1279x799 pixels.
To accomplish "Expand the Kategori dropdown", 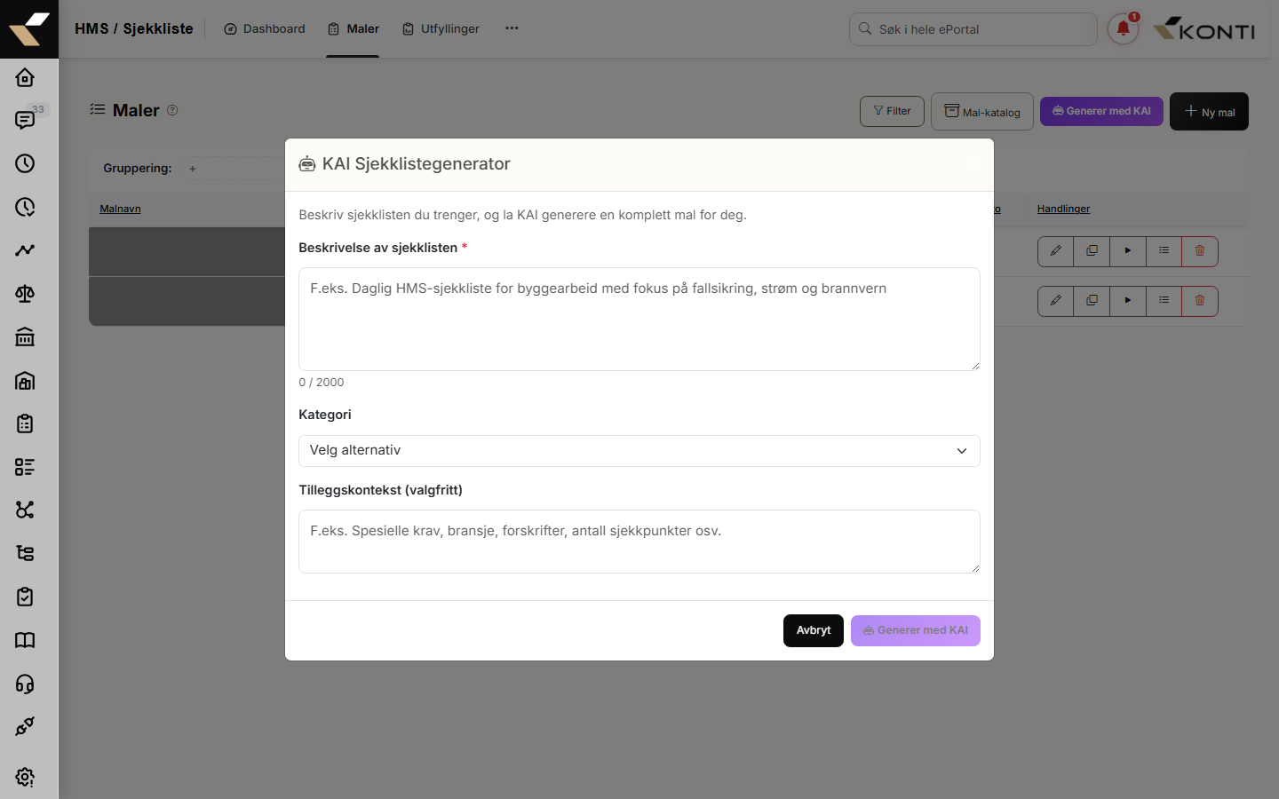I will point(639,451).
